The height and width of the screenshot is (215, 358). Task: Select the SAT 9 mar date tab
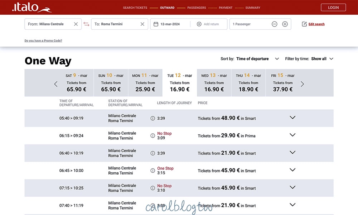[x=77, y=83]
